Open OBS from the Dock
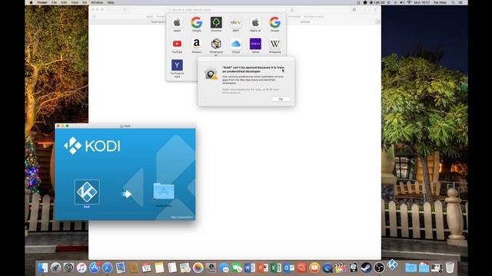492x276 pixels. (379, 268)
